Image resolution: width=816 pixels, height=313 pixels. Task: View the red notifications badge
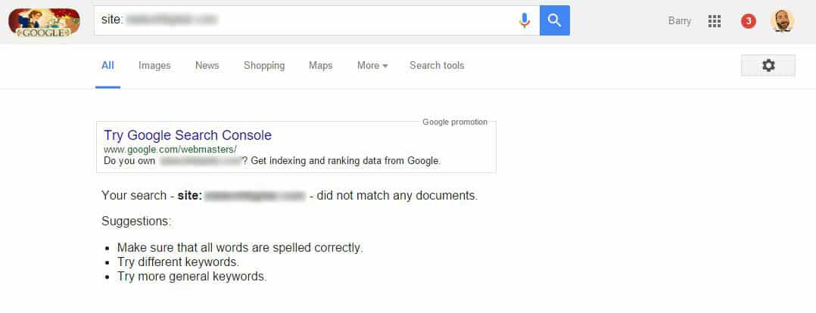pyautogui.click(x=749, y=21)
